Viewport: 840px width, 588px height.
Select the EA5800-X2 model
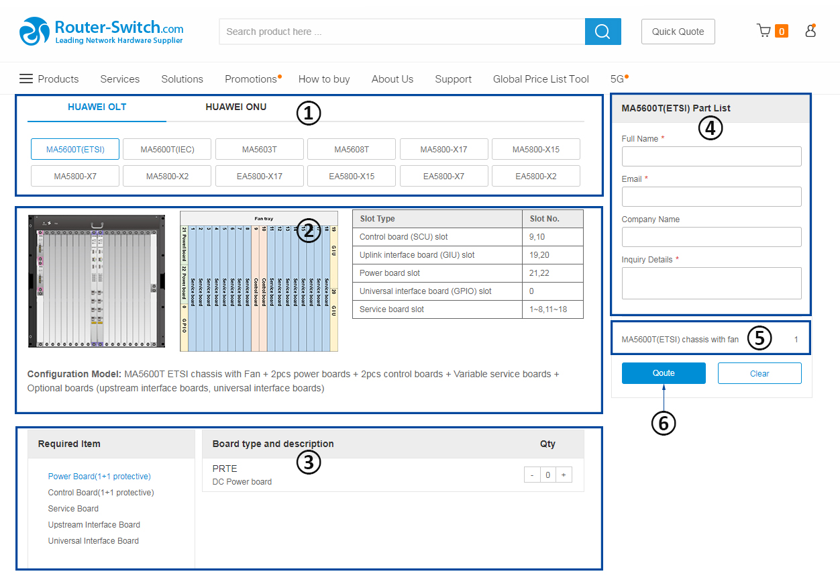(536, 176)
